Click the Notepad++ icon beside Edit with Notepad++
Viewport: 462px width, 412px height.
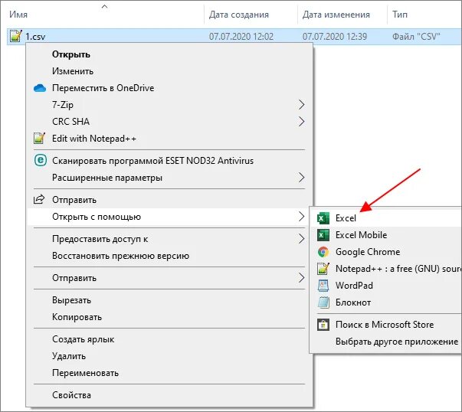tap(40, 138)
